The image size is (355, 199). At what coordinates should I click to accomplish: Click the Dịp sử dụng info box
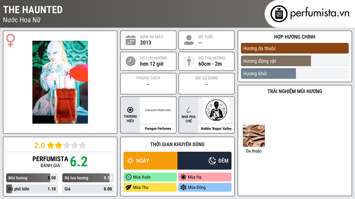click(x=207, y=84)
